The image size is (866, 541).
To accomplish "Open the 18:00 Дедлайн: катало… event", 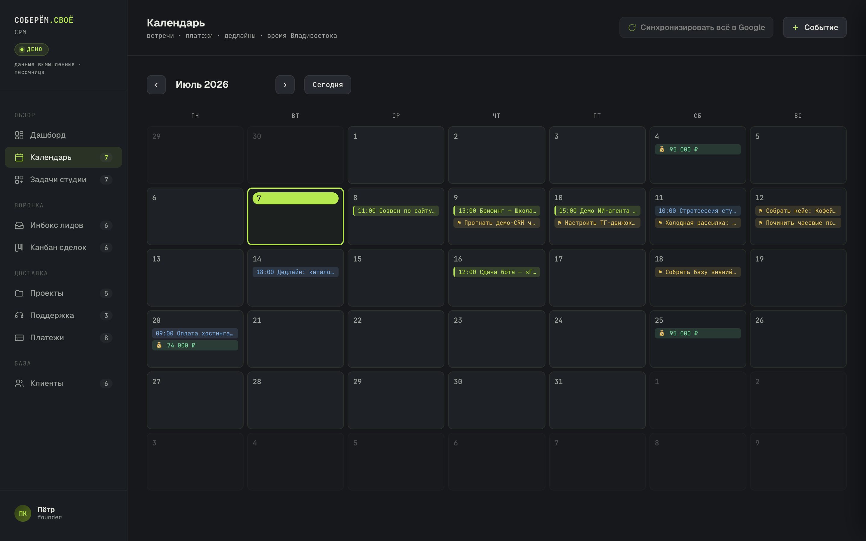I will click(x=295, y=272).
